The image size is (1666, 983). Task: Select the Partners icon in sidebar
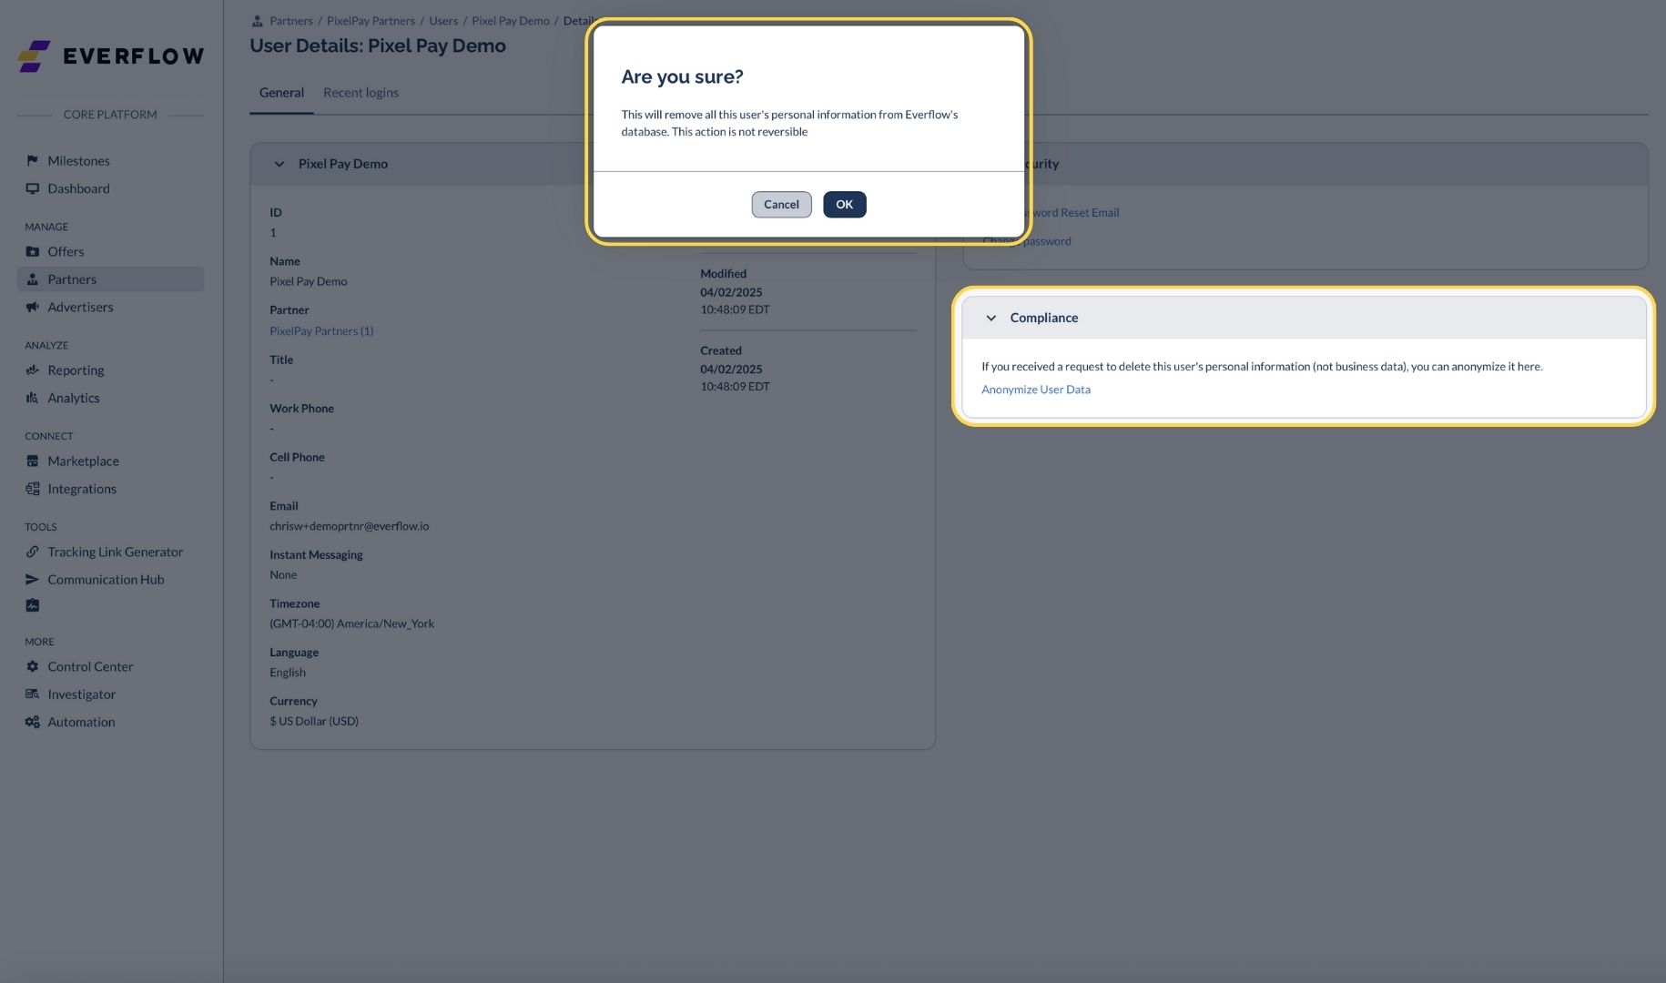pos(32,279)
